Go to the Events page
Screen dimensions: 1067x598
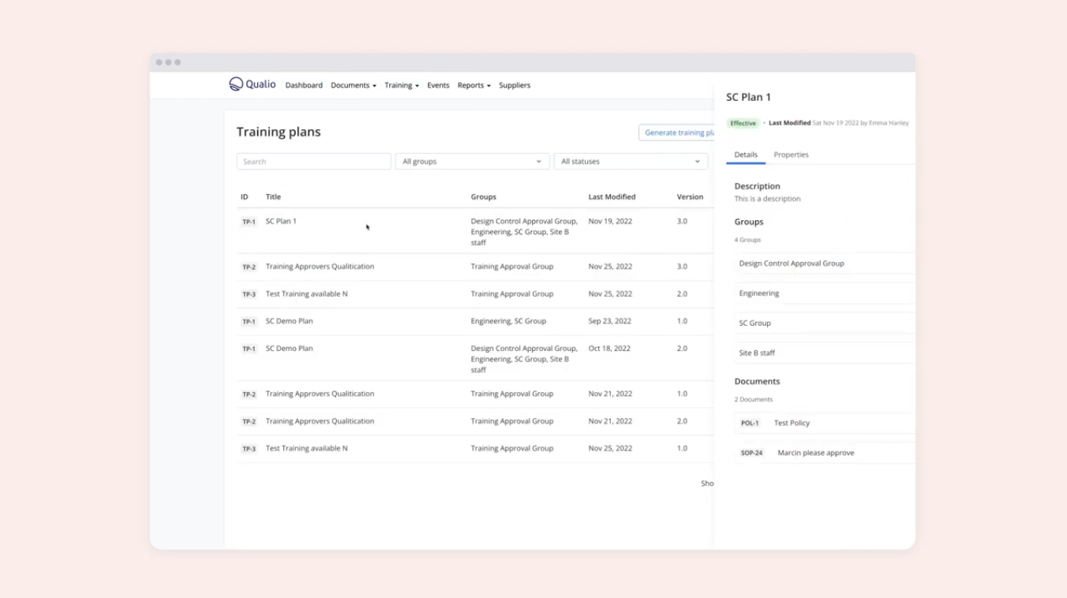[x=438, y=85]
